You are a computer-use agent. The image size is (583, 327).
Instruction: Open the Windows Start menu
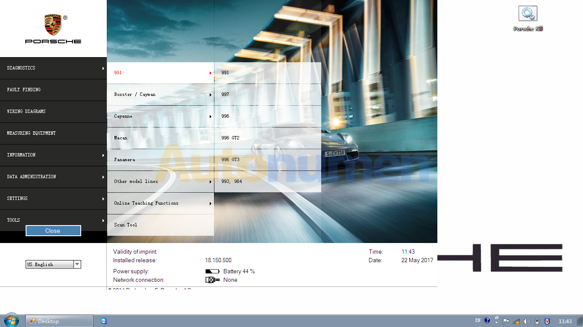[11, 321]
